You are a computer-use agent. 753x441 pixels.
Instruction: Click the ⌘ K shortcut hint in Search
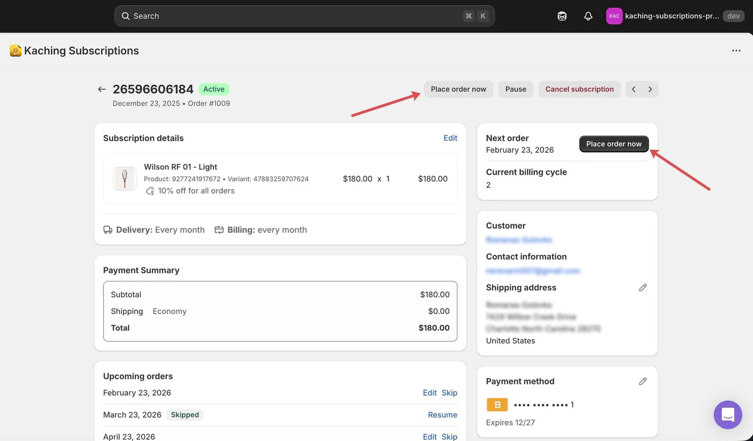(476, 16)
